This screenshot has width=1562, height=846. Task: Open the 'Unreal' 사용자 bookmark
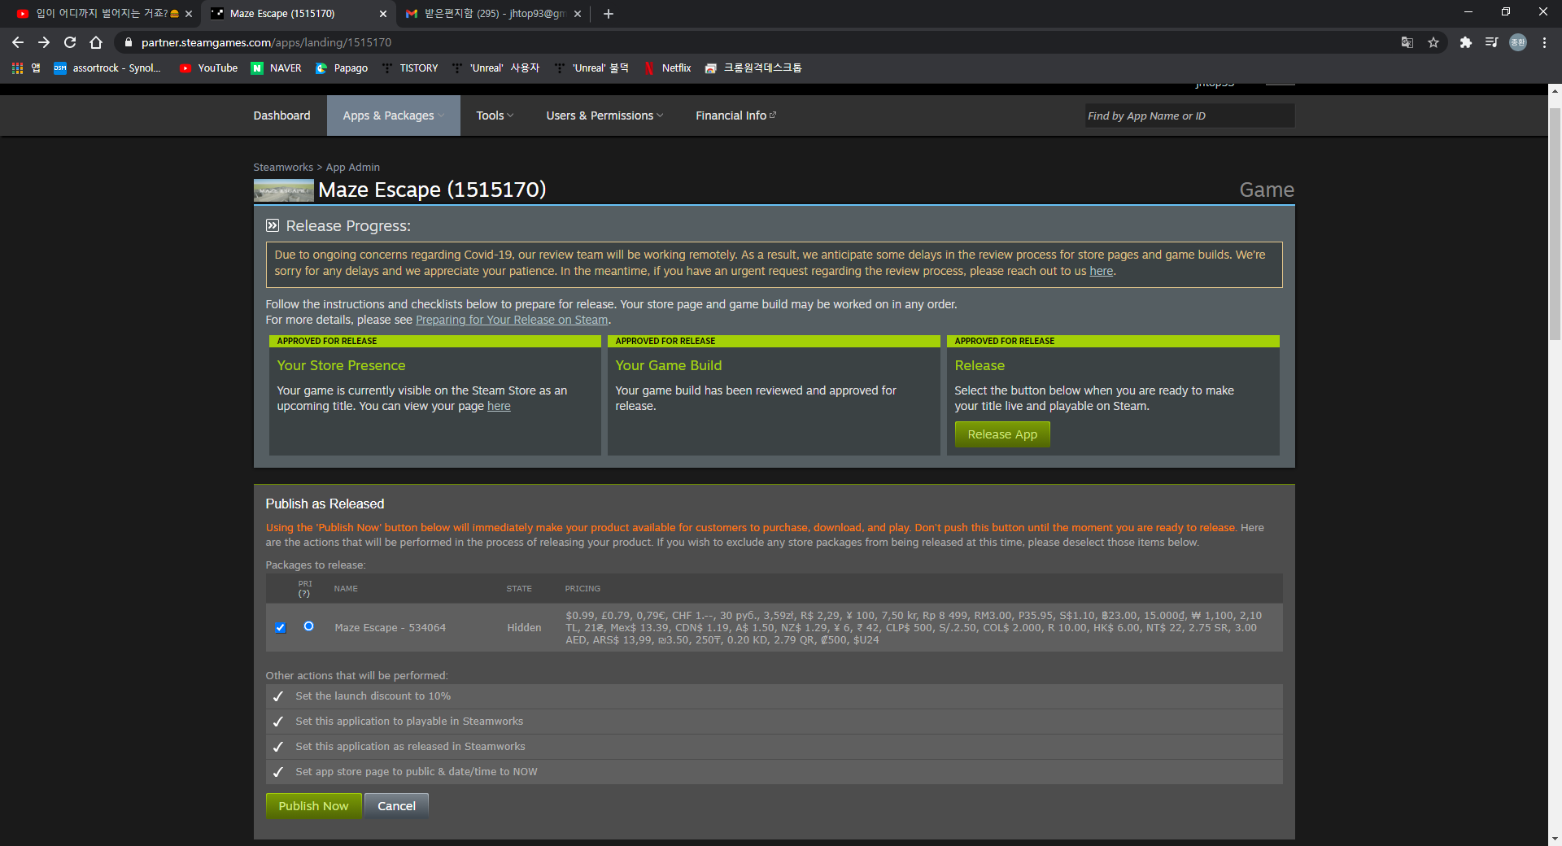click(x=496, y=68)
